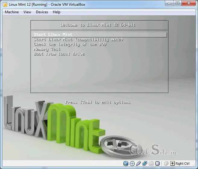
Task: Minimize the VirtualBox window
Action: (x=169, y=3)
